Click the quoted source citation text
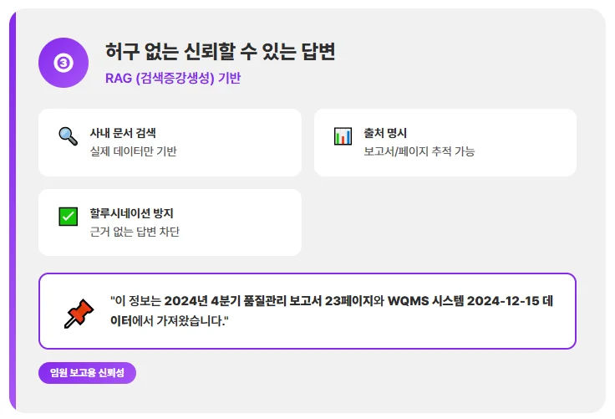The height and width of the screenshot is (419, 615). point(332,310)
